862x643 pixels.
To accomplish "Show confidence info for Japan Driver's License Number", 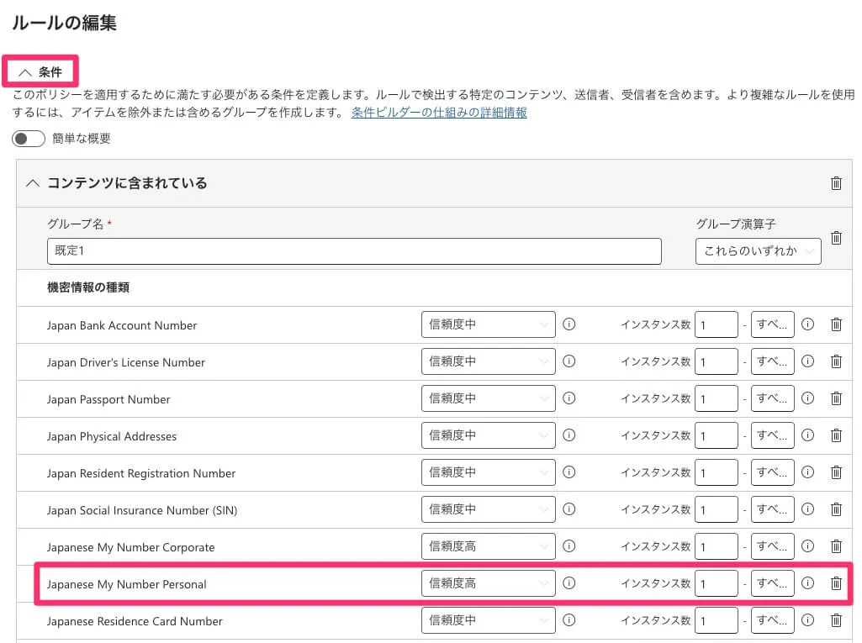I will pos(569,361).
